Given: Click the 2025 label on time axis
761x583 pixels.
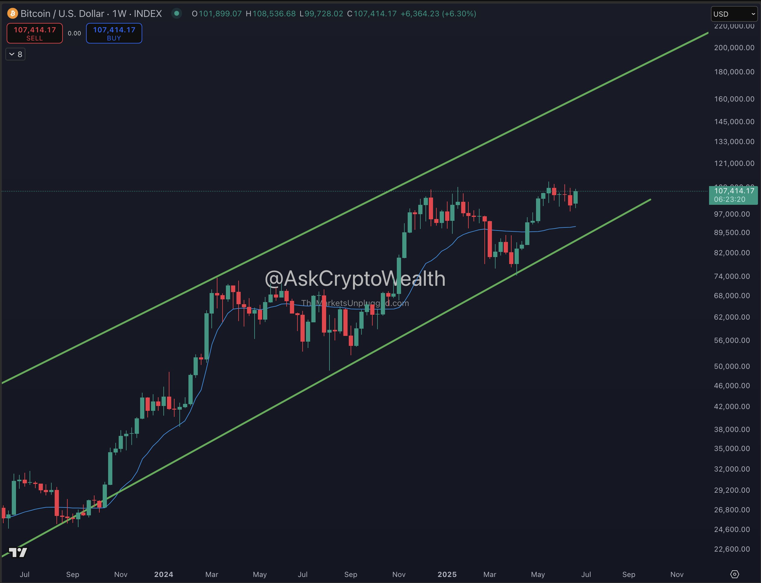Looking at the screenshot, I should 447,574.
